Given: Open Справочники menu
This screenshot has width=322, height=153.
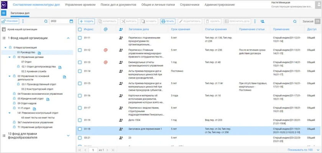Looking at the screenshot, I should click(190, 5).
